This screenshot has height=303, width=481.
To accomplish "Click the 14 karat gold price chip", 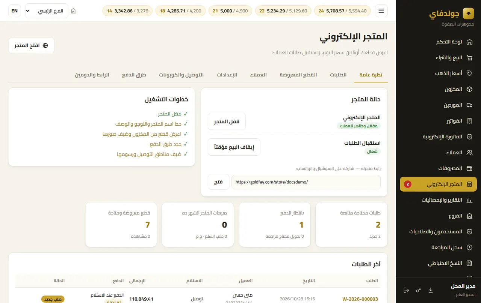I will click(128, 11).
